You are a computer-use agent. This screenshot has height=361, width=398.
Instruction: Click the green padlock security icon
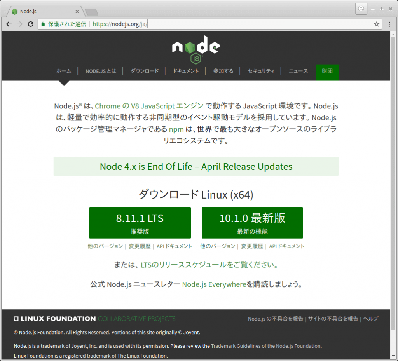pos(43,24)
